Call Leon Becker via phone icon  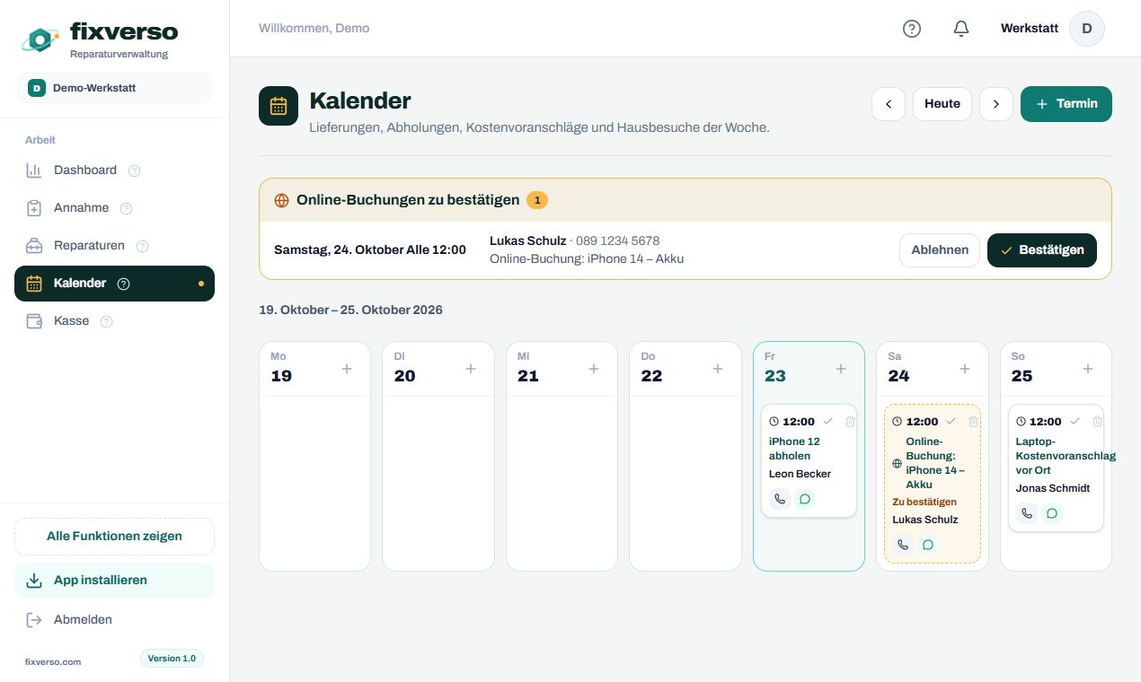pyautogui.click(x=780, y=499)
